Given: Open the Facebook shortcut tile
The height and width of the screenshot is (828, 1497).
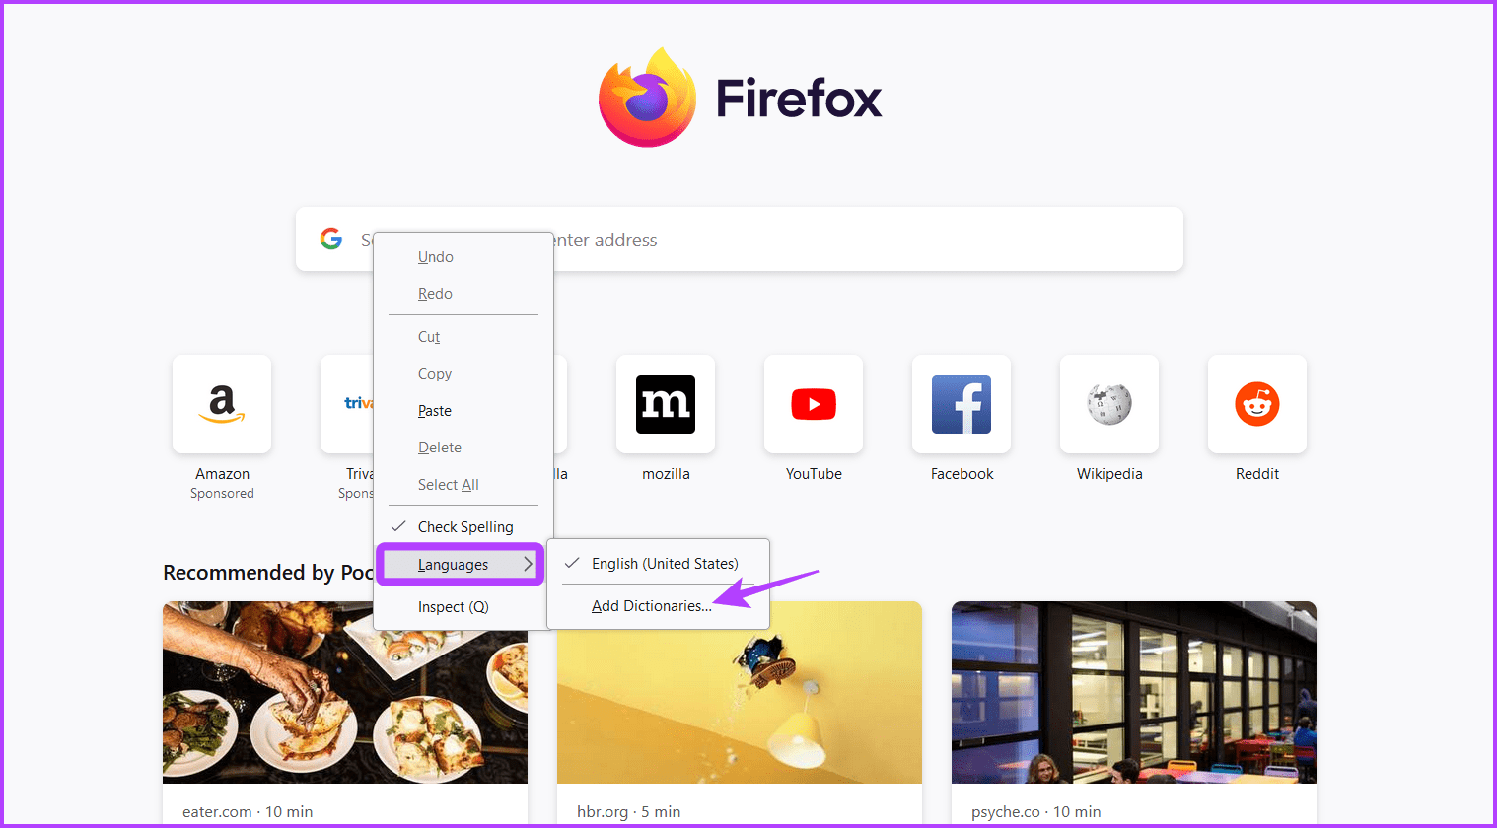Looking at the screenshot, I should (962, 404).
